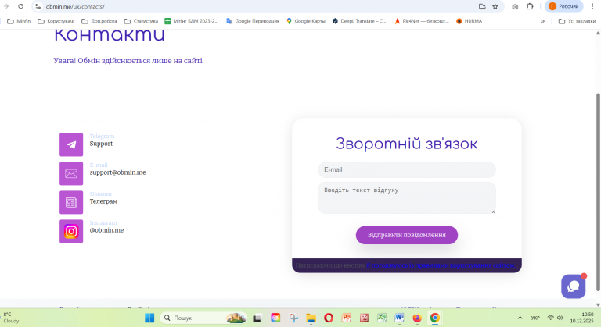
Task: Open the extensions puzzle icon
Action: tap(530, 6)
